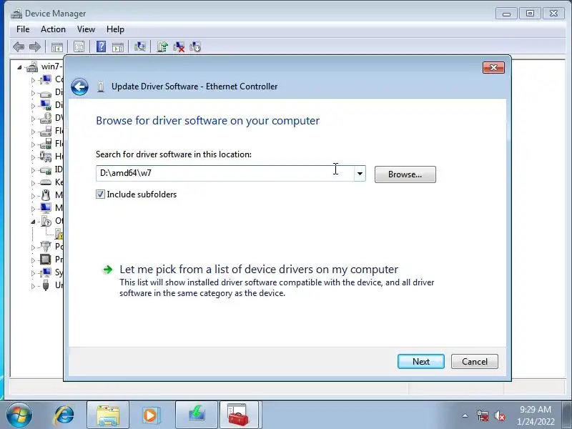Click the network disconnected tray icon
This screenshot has height=429, width=572.
coord(483,415)
